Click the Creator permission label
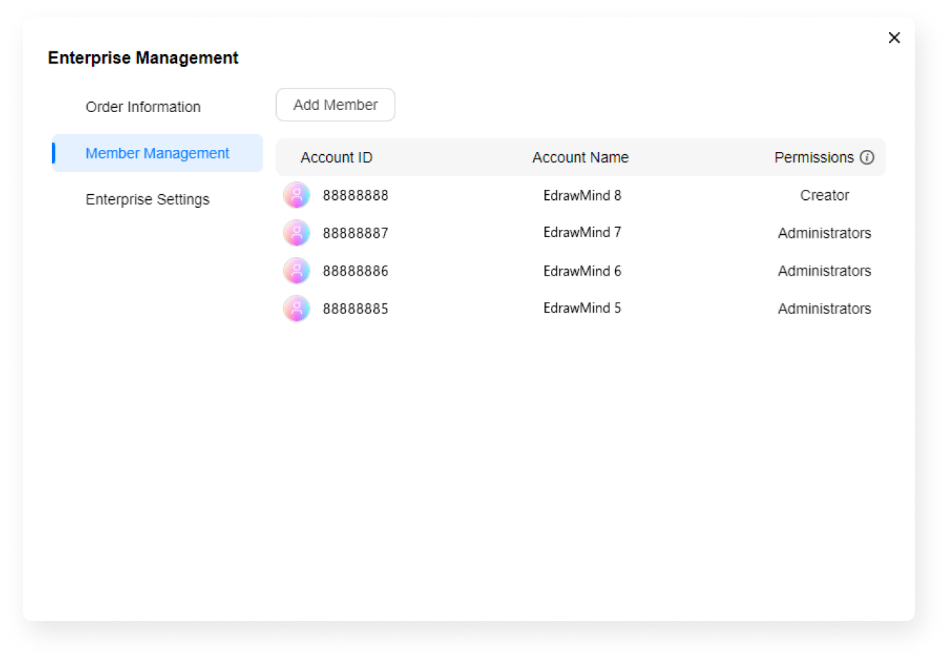This screenshot has width=949, height=661. pyautogui.click(x=825, y=196)
